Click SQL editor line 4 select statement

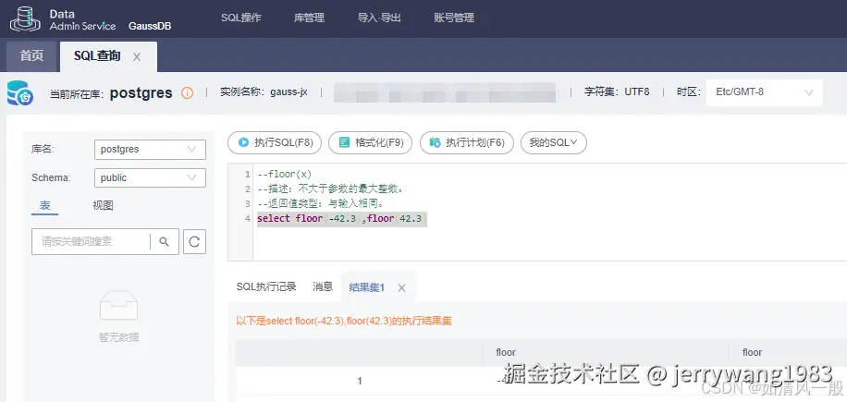pyautogui.click(x=342, y=218)
